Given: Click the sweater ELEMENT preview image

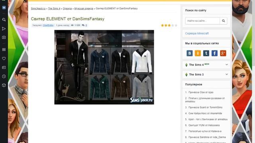Looking at the screenshot, I should click(104, 67).
